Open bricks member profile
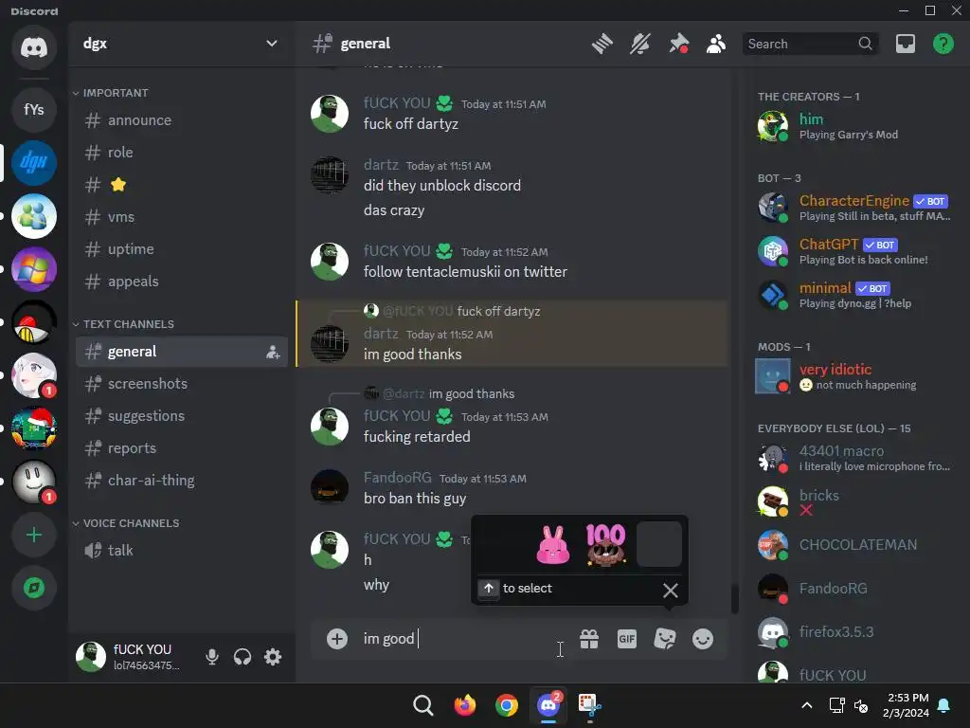970x728 pixels. pos(855,501)
